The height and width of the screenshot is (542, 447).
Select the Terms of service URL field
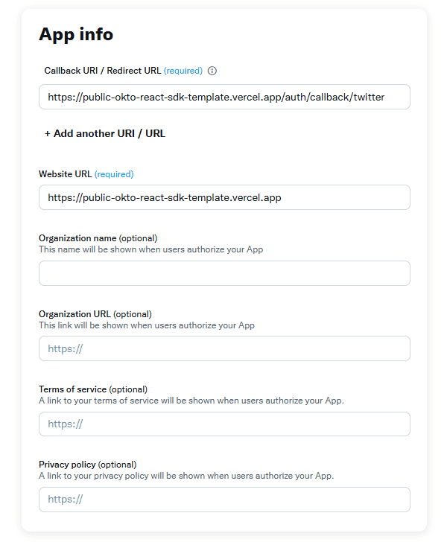point(223,424)
